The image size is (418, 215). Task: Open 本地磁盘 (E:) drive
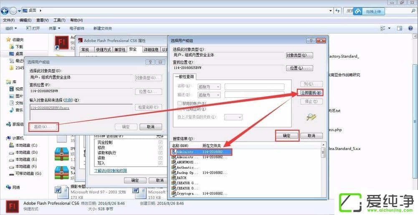(23, 159)
